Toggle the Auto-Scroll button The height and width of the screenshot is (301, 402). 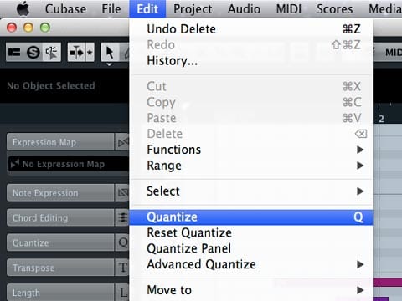[x=76, y=52]
